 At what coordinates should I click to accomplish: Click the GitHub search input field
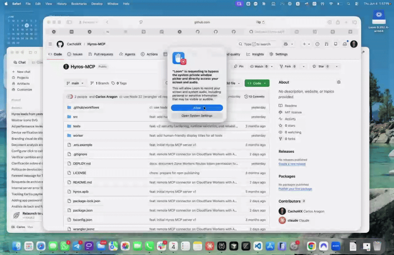tap(257, 44)
